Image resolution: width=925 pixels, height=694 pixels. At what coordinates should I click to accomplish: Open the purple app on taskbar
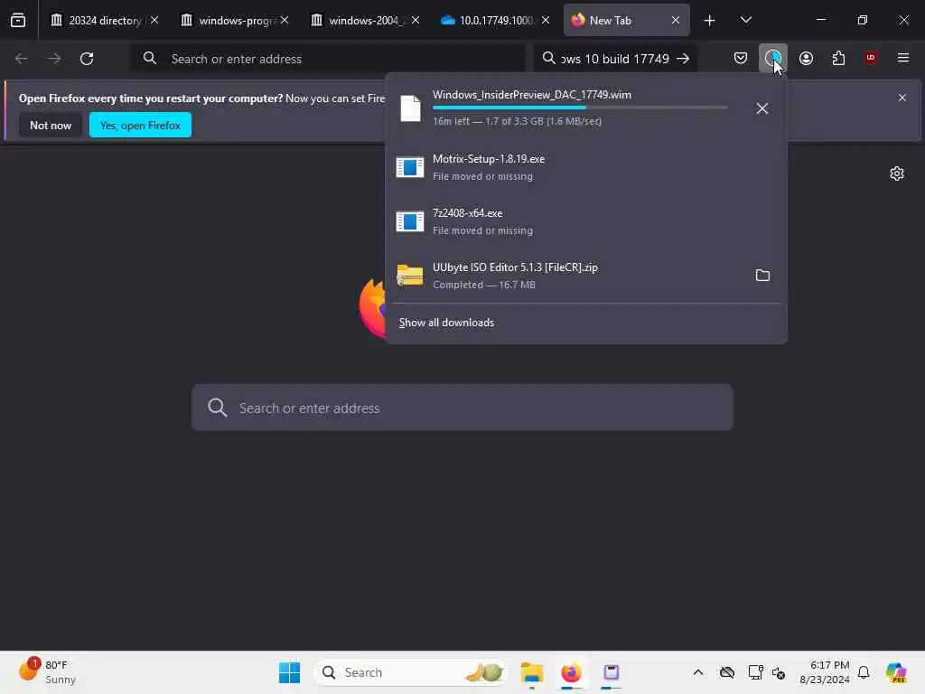click(612, 672)
